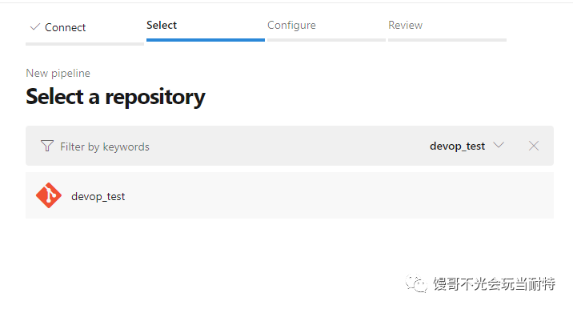This screenshot has height=309, width=573.
Task: Click the funnel filter icon
Action: click(x=47, y=146)
